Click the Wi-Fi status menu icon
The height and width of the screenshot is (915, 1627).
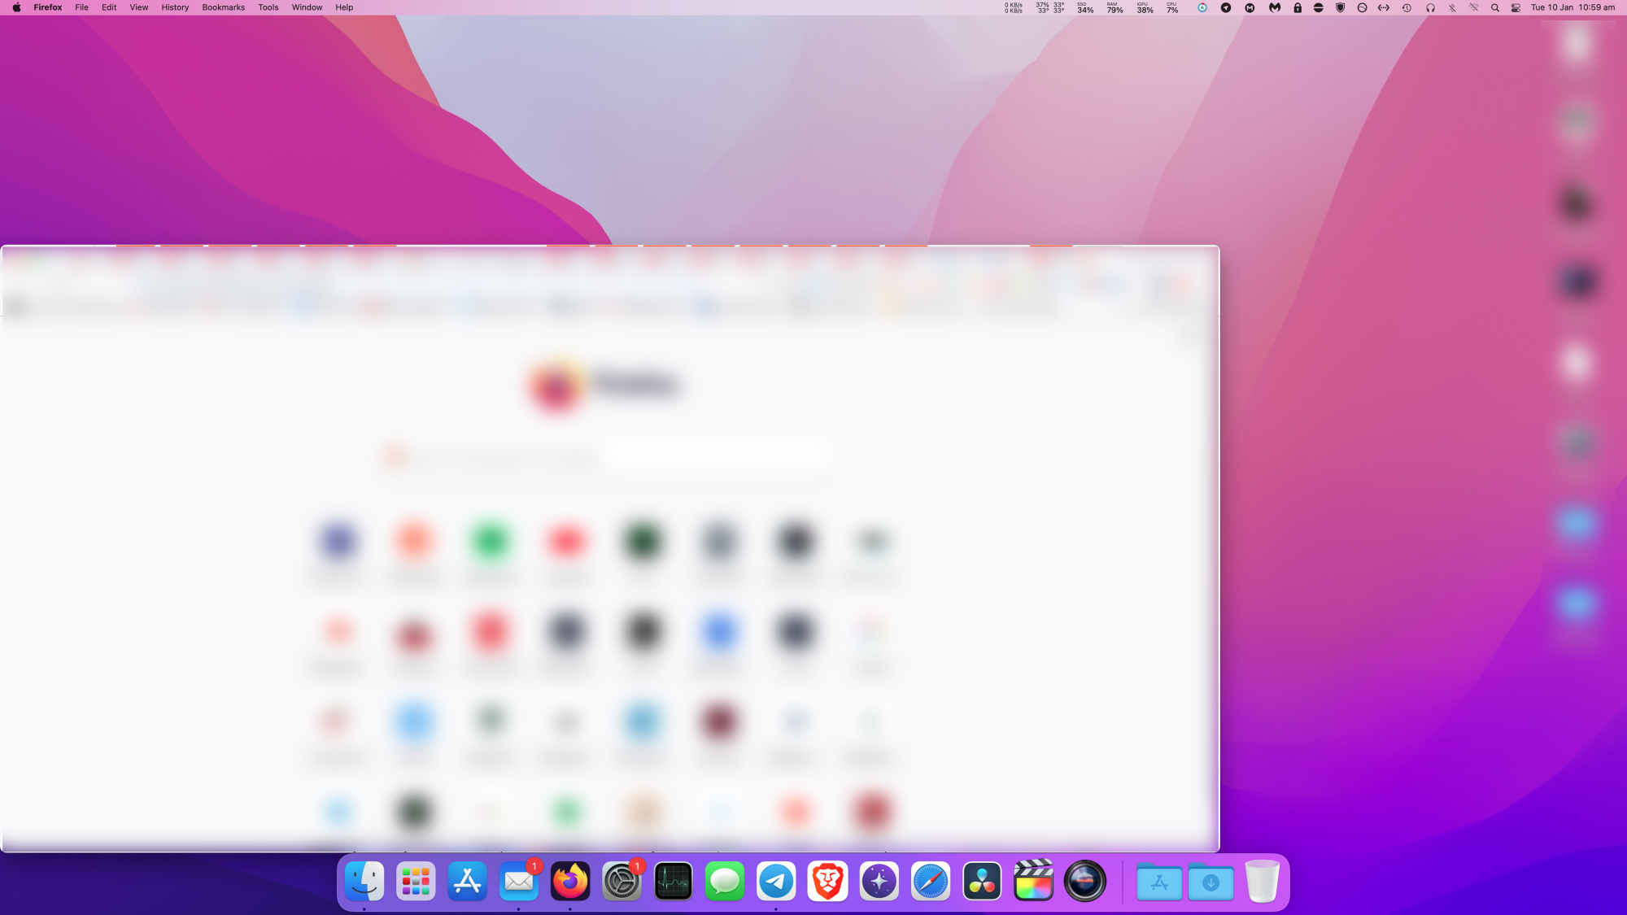[x=1473, y=7]
